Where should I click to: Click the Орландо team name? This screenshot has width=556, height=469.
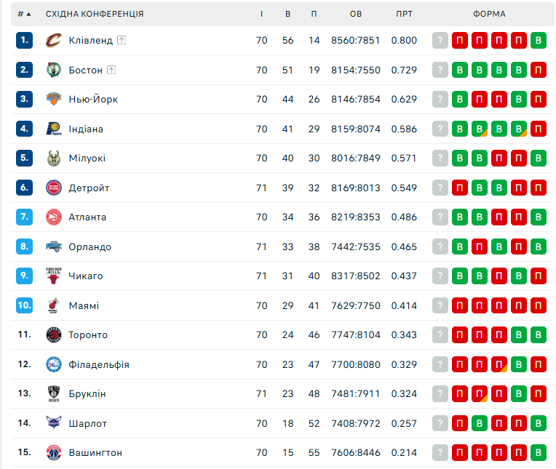pyautogui.click(x=90, y=247)
